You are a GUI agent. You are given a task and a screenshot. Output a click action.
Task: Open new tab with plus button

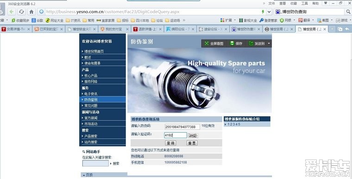[x=332, y=29]
